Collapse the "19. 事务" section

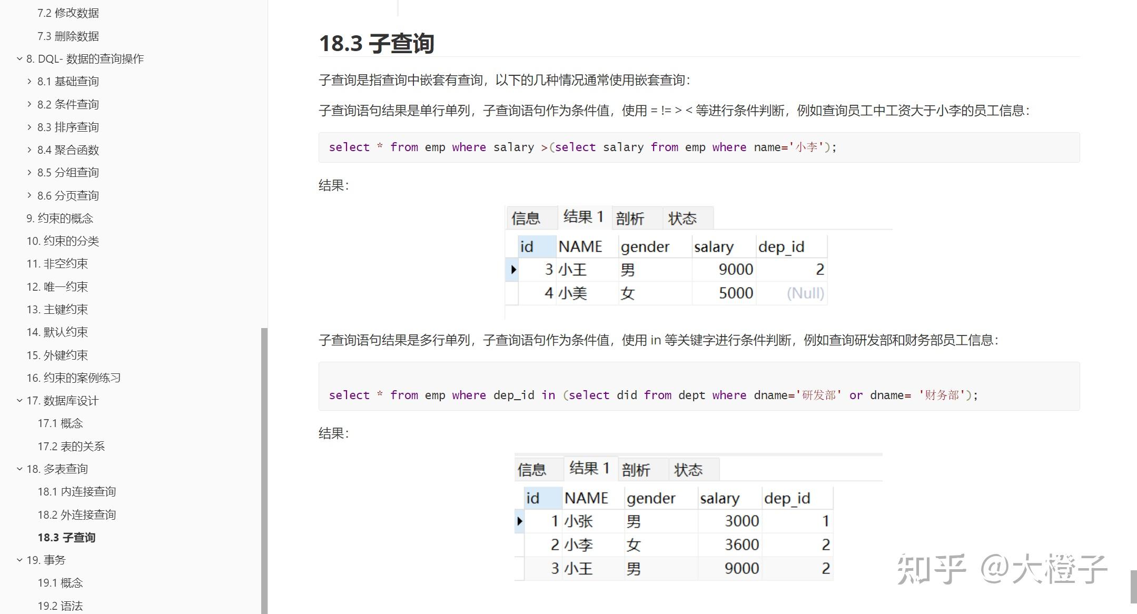19,560
